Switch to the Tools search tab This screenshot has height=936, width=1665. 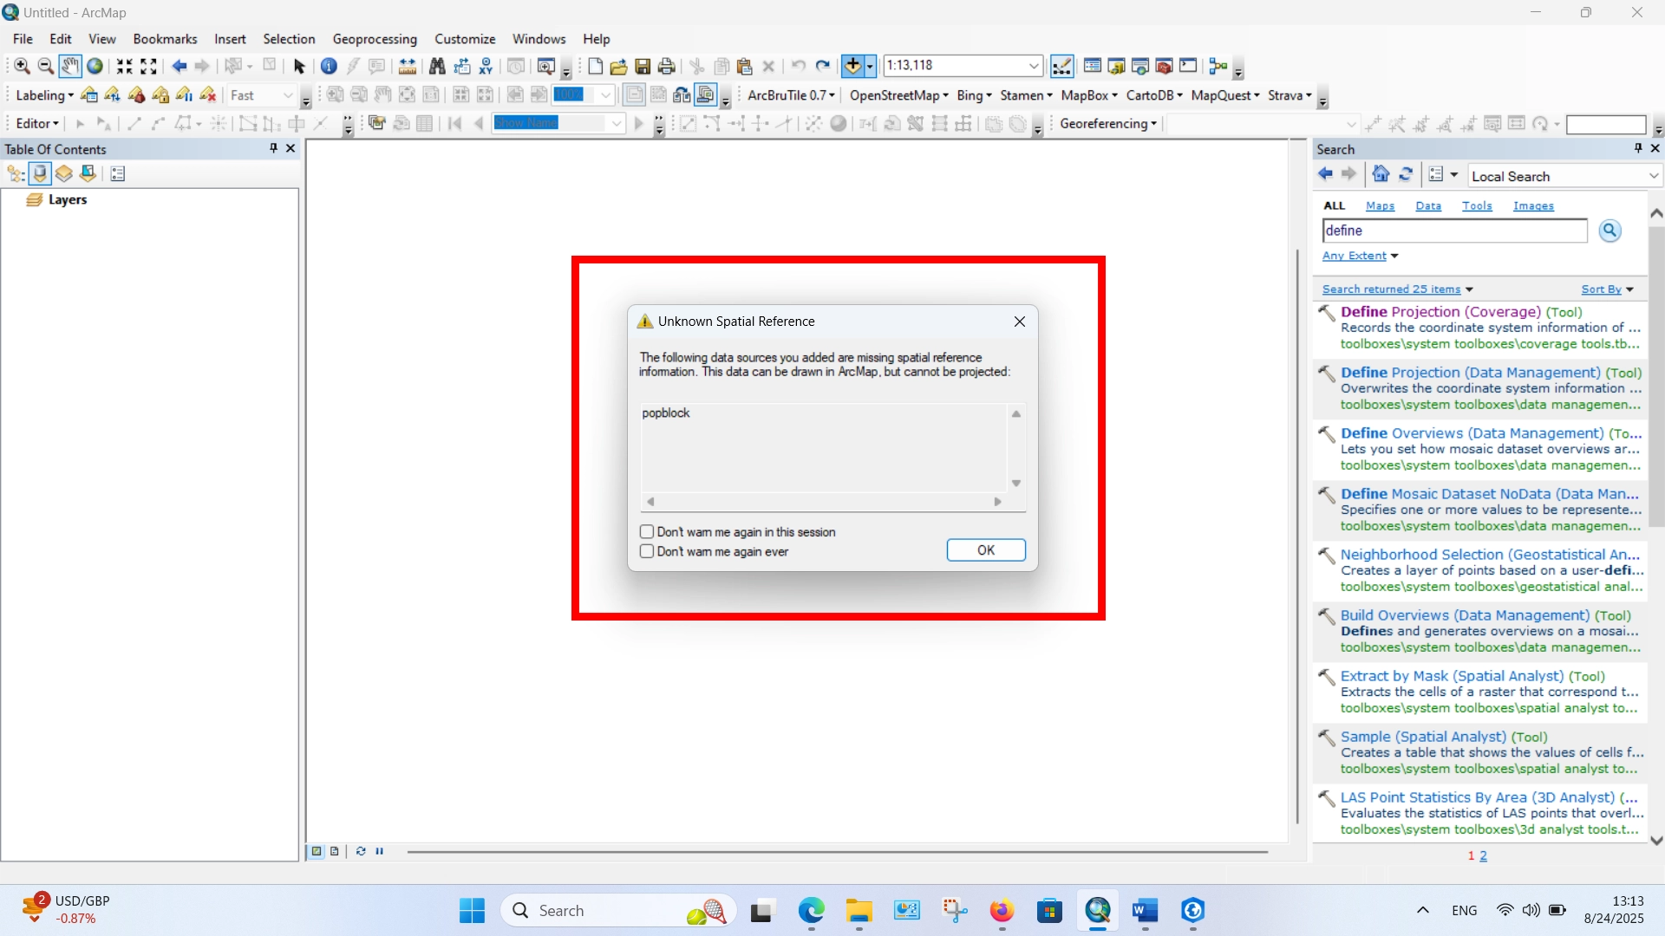[x=1477, y=205]
